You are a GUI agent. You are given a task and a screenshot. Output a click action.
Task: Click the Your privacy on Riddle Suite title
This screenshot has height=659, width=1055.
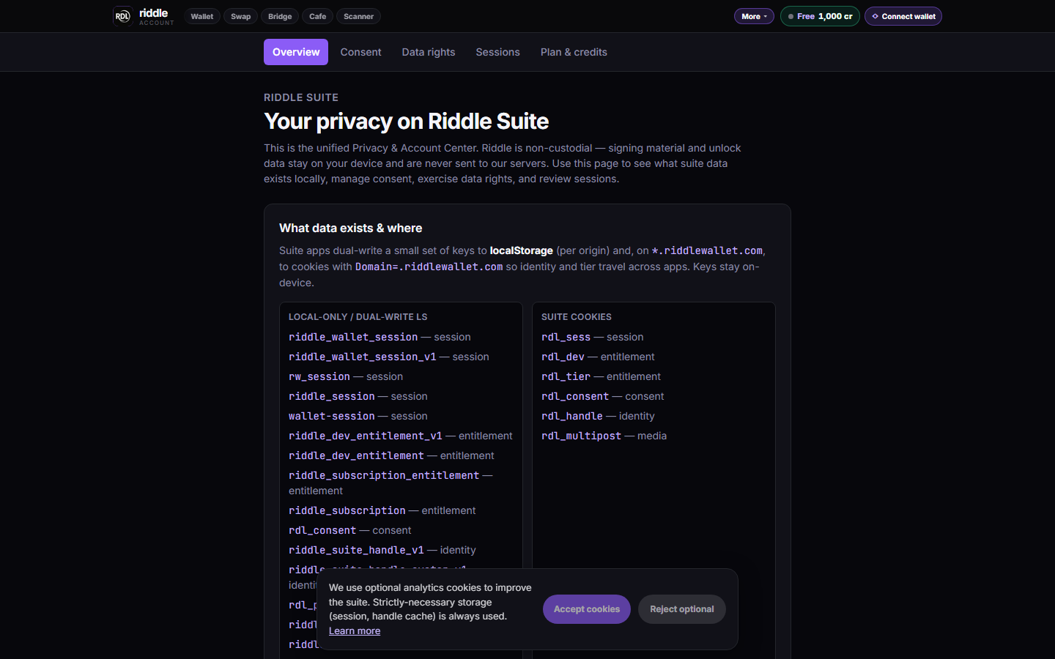tap(407, 121)
